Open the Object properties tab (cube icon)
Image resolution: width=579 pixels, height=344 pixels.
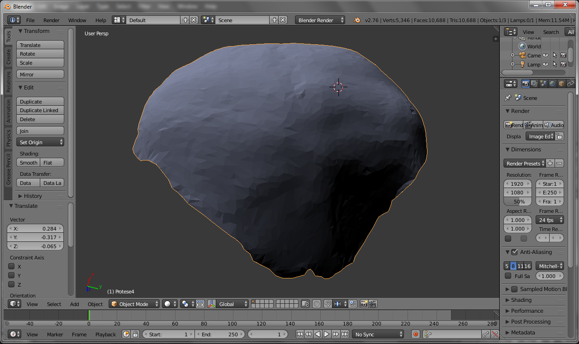(x=561, y=84)
